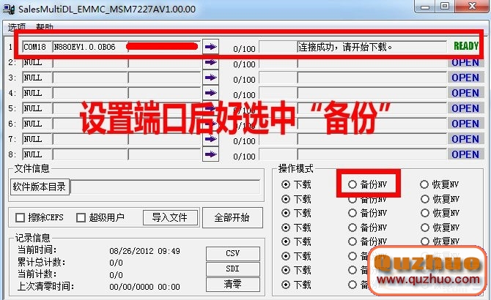Click the 上次清零时间 label
The height and width of the screenshot is (300, 491).
(x=45, y=286)
